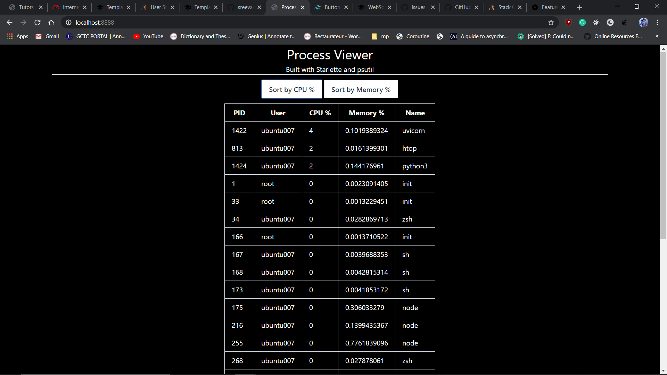This screenshot has width=667, height=375.
Task: Click the home icon in toolbar
Action: (x=51, y=23)
